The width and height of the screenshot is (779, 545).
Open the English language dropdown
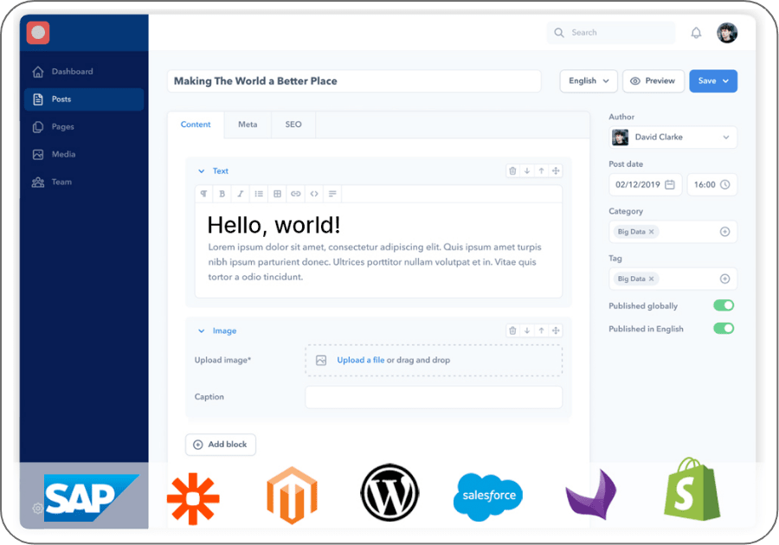[x=589, y=80]
